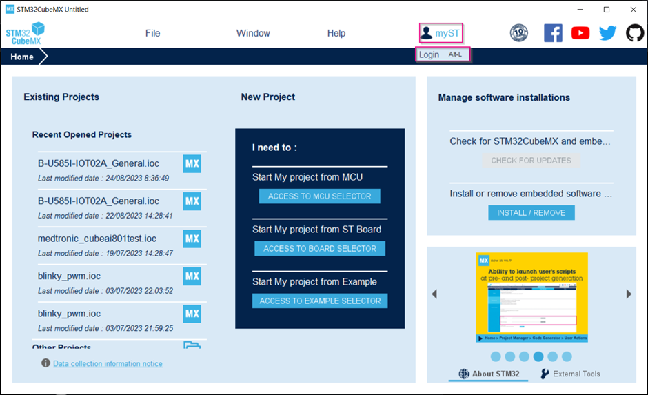Click MX icon for blinky_pwm.ioc dated 22:03:52
The image size is (648, 395).
192,276
